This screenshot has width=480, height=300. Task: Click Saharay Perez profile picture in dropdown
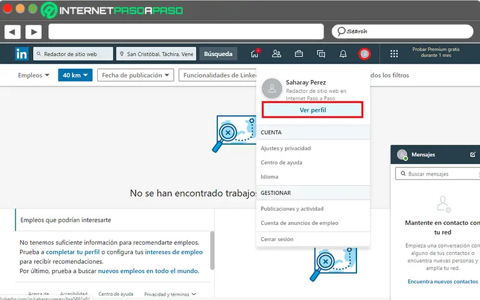[x=272, y=88]
